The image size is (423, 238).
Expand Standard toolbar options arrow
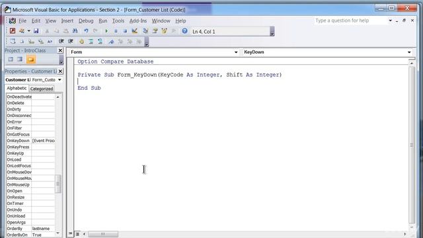272,32
